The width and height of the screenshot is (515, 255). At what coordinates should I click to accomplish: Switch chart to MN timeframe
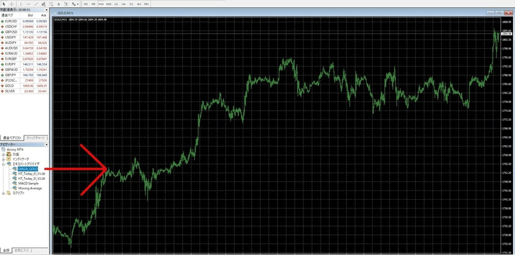coord(147,4)
